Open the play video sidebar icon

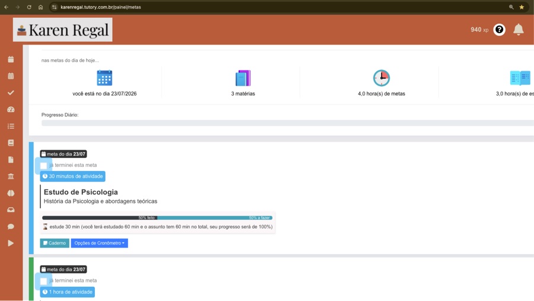[x=11, y=243]
